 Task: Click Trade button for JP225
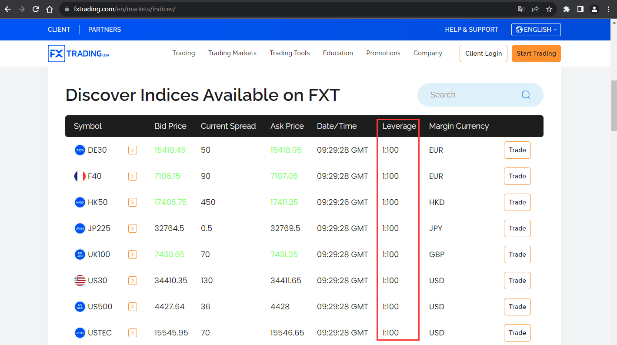click(517, 228)
